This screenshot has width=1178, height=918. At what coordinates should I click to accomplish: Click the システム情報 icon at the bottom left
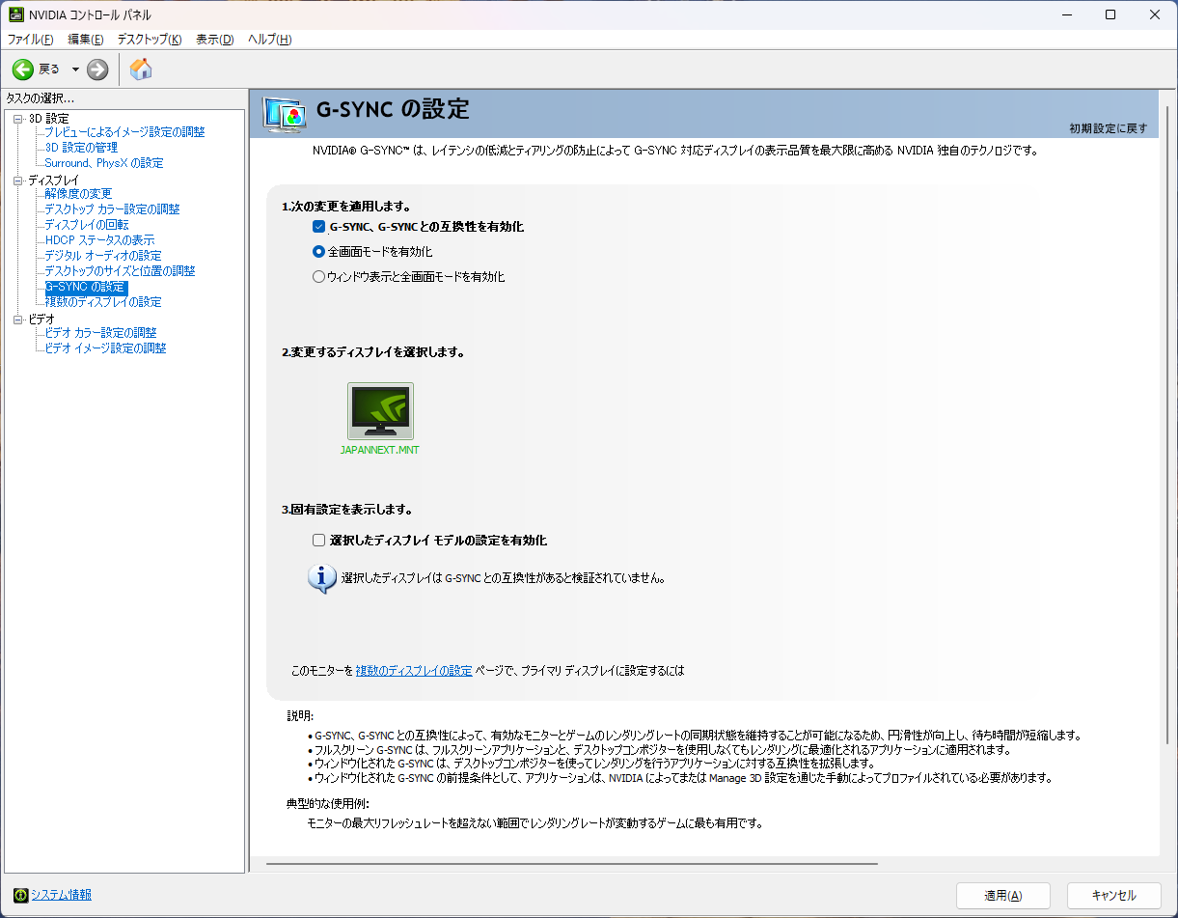coord(21,895)
